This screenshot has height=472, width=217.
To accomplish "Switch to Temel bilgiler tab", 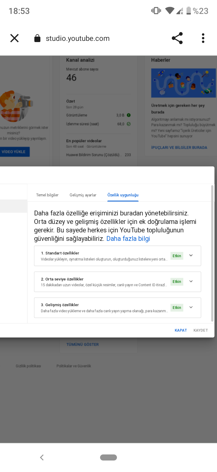I will click(47, 195).
